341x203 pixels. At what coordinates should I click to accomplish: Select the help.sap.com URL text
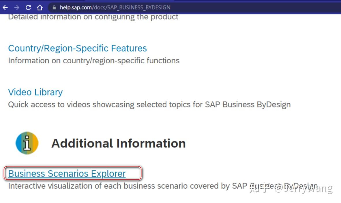pos(75,7)
